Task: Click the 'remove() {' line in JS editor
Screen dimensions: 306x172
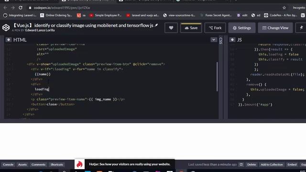Action: (x=256, y=85)
